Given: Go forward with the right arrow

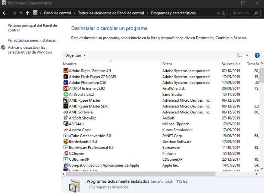Looking at the screenshot, I should (x=14, y=13).
